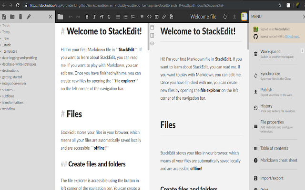Screen dimensions: 305x190
Task: Apply bold formatting
Action: 87,17
